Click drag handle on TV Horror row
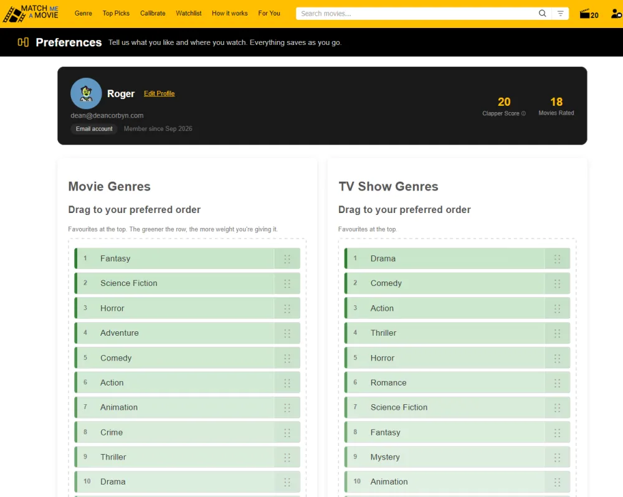This screenshot has height=497, width=623. tap(557, 358)
